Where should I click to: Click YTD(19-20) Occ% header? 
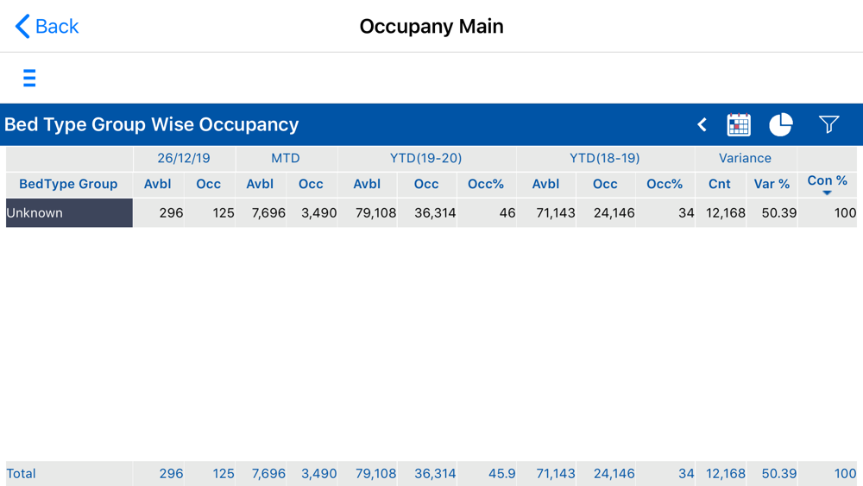(x=486, y=184)
